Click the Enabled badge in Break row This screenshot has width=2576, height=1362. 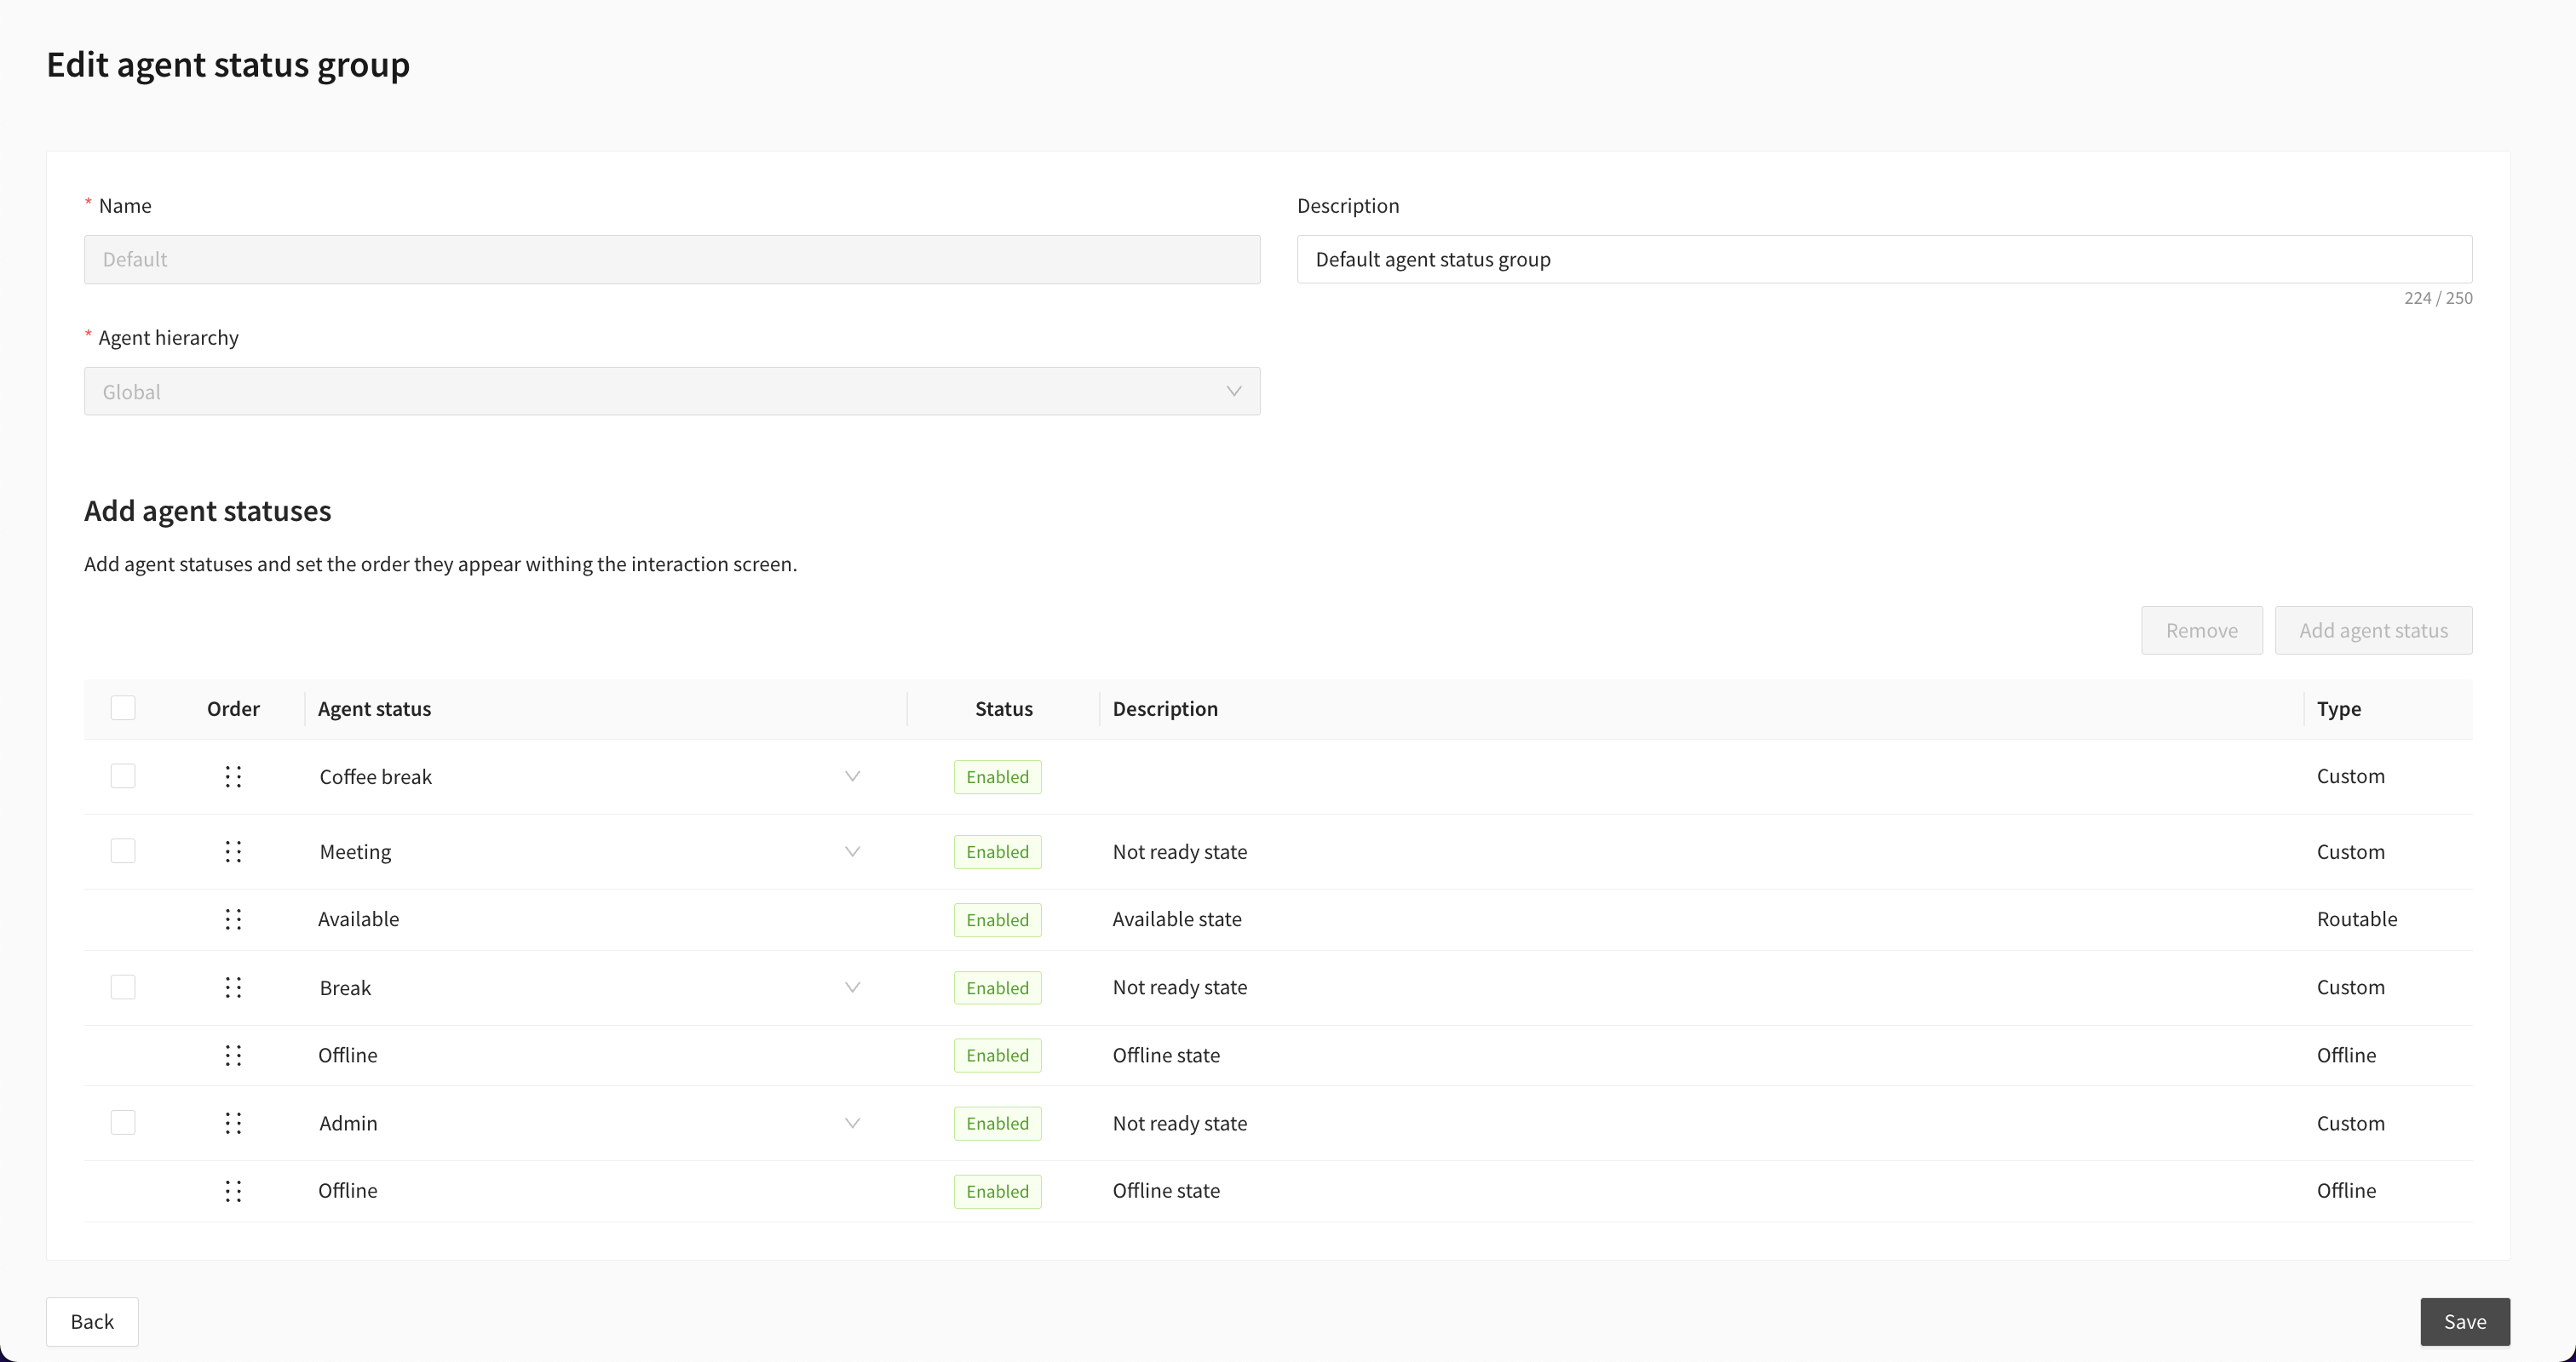click(997, 987)
